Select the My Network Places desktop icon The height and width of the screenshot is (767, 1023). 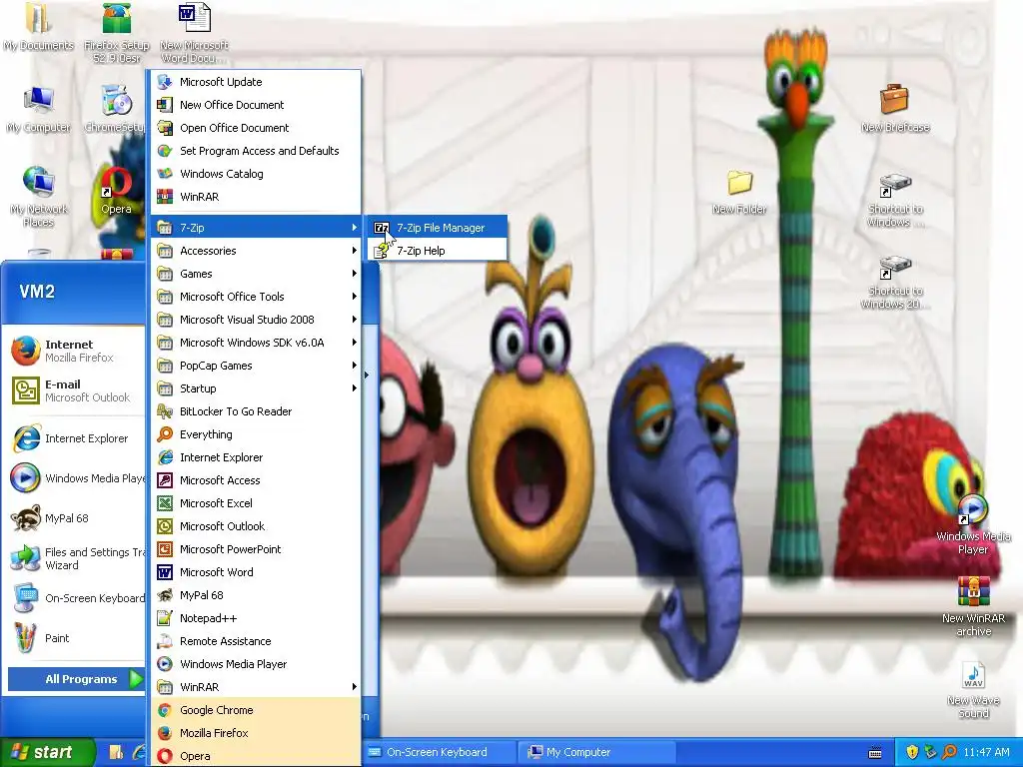click(x=39, y=196)
